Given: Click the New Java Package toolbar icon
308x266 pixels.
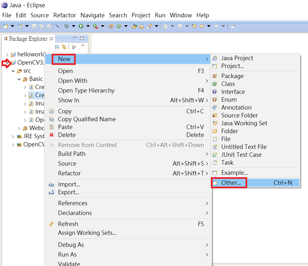Looking at the screenshot, I should pyautogui.click(x=111, y=26).
